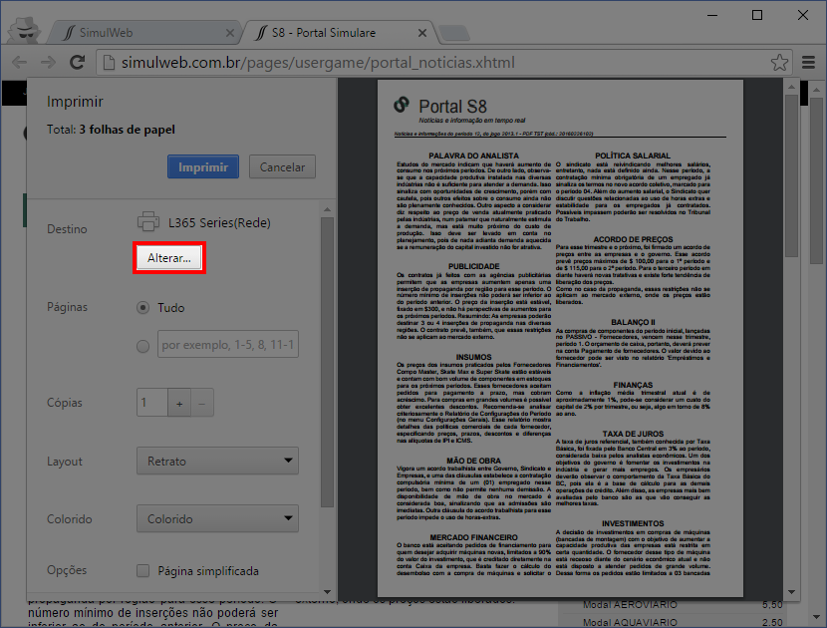Click the print settings scrollbar down arrow
The image size is (827, 628).
327,591
